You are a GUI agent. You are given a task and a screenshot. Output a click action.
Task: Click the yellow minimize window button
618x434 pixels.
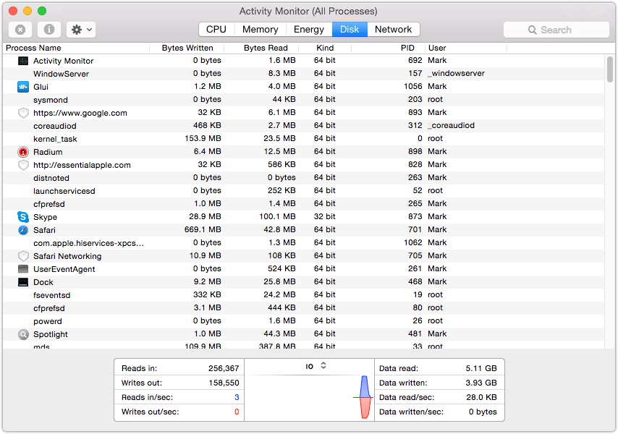[x=27, y=11]
